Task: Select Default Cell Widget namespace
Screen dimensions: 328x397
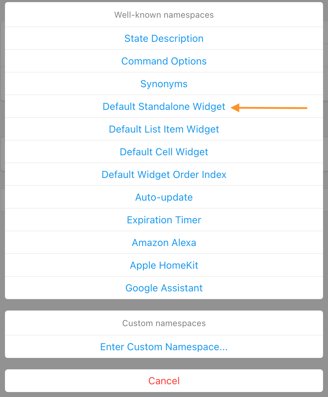Action: 164,152
